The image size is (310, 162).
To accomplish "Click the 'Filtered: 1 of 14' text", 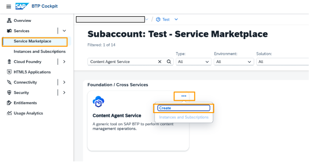I will tap(102, 45).
